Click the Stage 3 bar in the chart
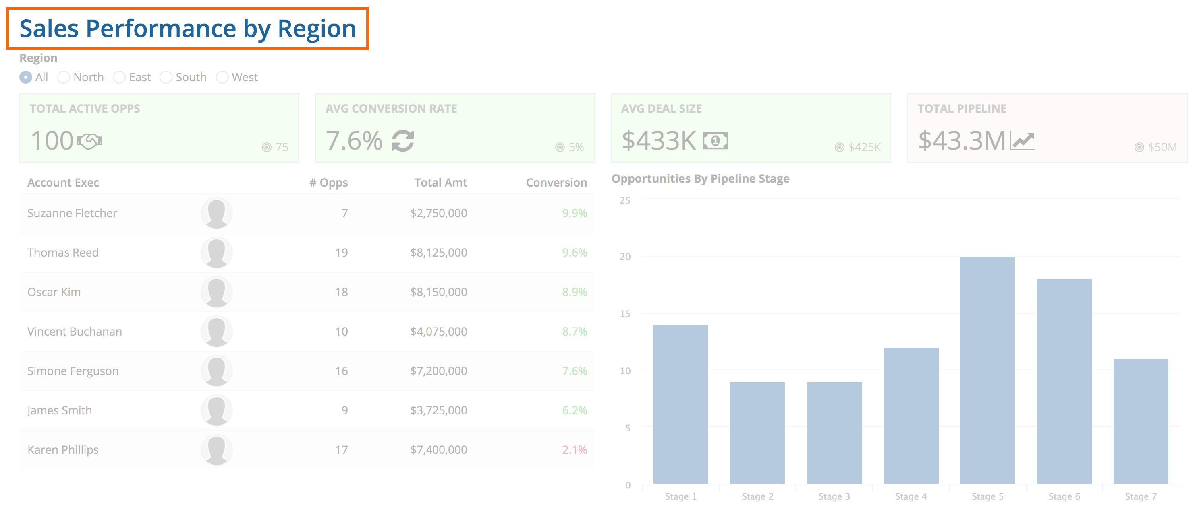The width and height of the screenshot is (1203, 515). click(834, 433)
